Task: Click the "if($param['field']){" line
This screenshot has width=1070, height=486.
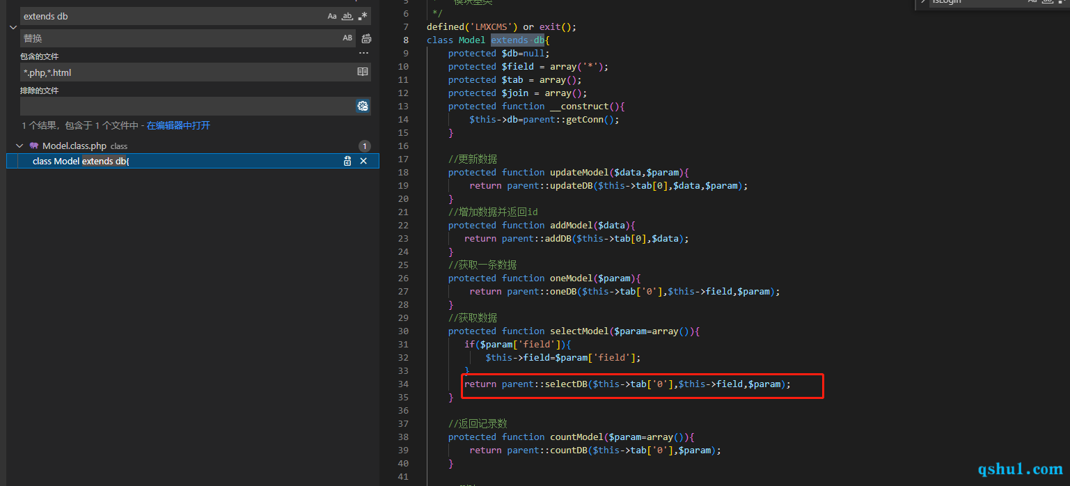Action: coord(518,345)
